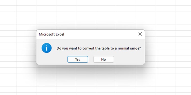Click the Microsoft Excel dialog title text

click(x=51, y=34)
